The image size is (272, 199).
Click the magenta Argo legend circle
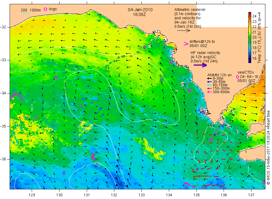(x=45, y=9)
